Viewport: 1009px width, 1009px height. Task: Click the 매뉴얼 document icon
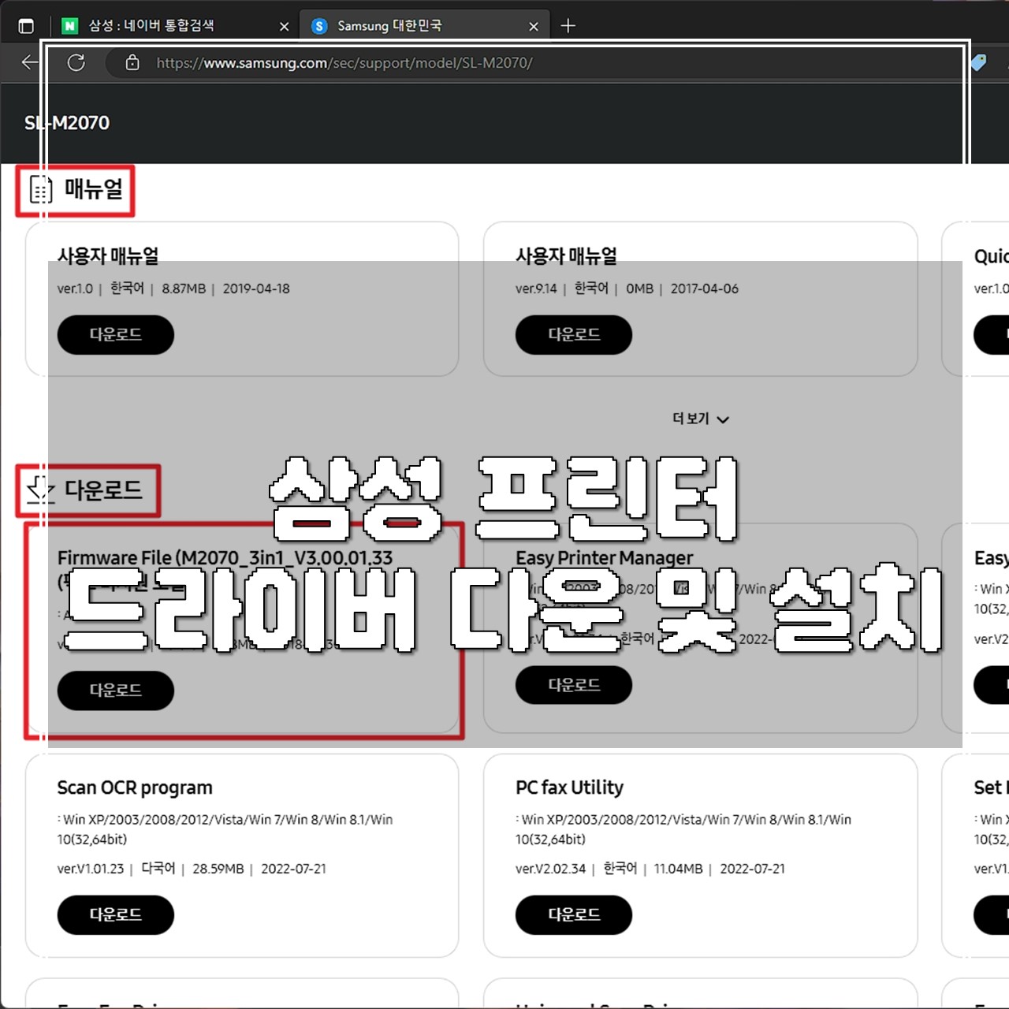pos(40,189)
